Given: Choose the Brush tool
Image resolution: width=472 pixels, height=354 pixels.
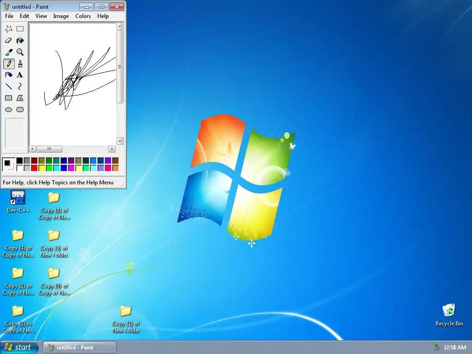Looking at the screenshot, I should [x=20, y=64].
